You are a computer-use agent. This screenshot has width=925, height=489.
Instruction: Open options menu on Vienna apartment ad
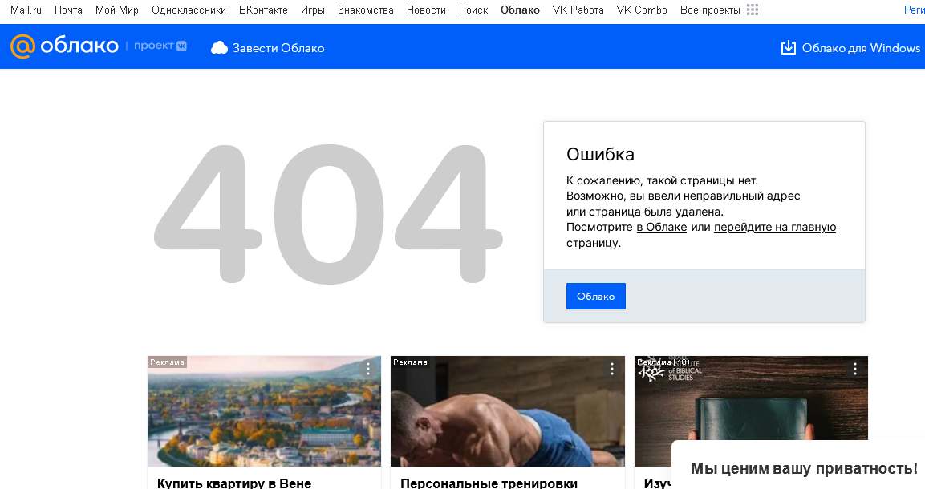point(368,369)
